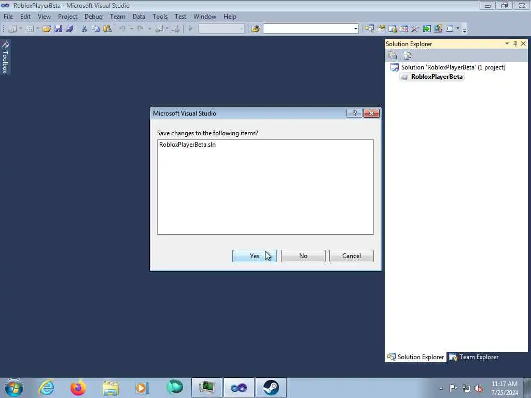Image resolution: width=531 pixels, height=398 pixels.
Task: Open the Toolbox hammer-and-wrench toolbar icon
Action: pos(415,29)
